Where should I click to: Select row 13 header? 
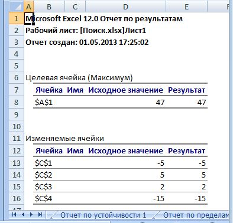tap(17, 163)
